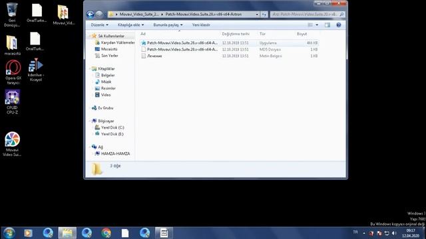This screenshot has width=426, height=239.
Task: Open the Resimler library
Action: point(105,88)
